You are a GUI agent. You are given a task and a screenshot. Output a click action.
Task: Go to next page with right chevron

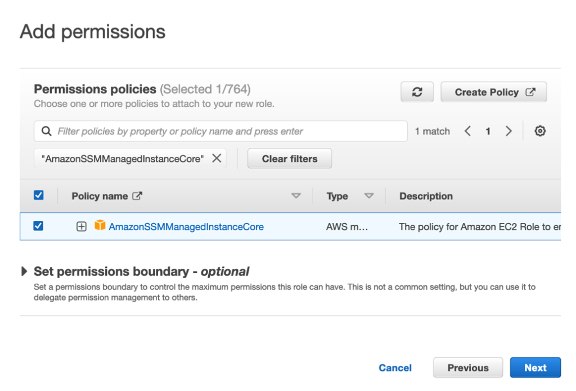[x=508, y=131]
